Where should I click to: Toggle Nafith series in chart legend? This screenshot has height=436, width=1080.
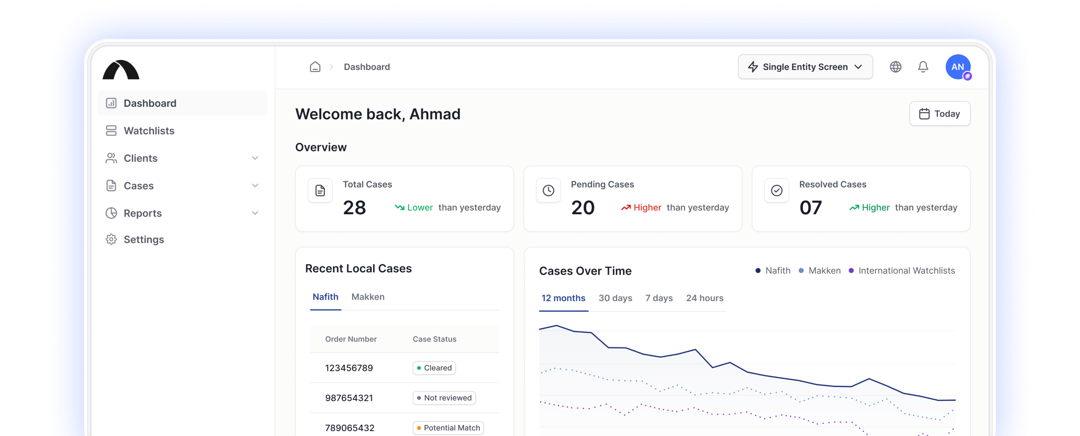(772, 270)
